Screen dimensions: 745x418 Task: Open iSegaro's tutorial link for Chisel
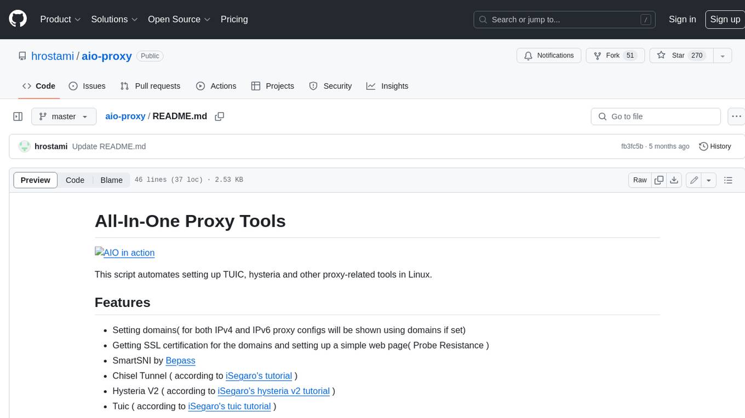pos(259,376)
